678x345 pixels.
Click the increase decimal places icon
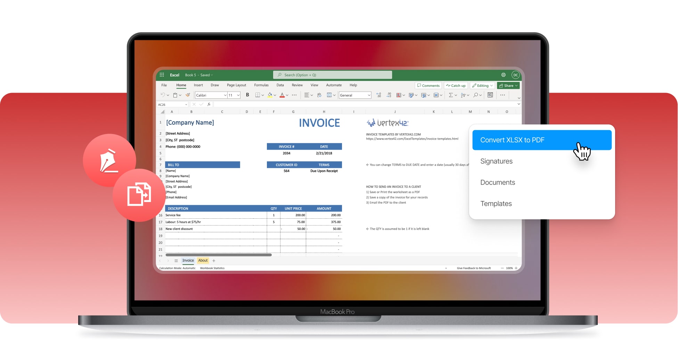pyautogui.click(x=378, y=95)
